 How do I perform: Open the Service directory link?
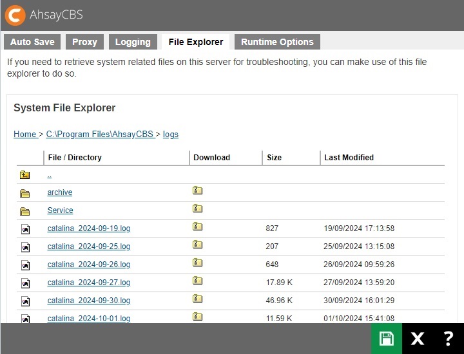[x=61, y=210]
